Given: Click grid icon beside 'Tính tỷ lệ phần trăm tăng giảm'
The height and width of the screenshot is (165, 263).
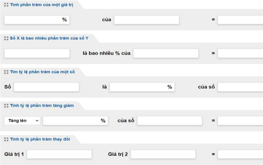Looking at the screenshot, I should tap(6, 105).
